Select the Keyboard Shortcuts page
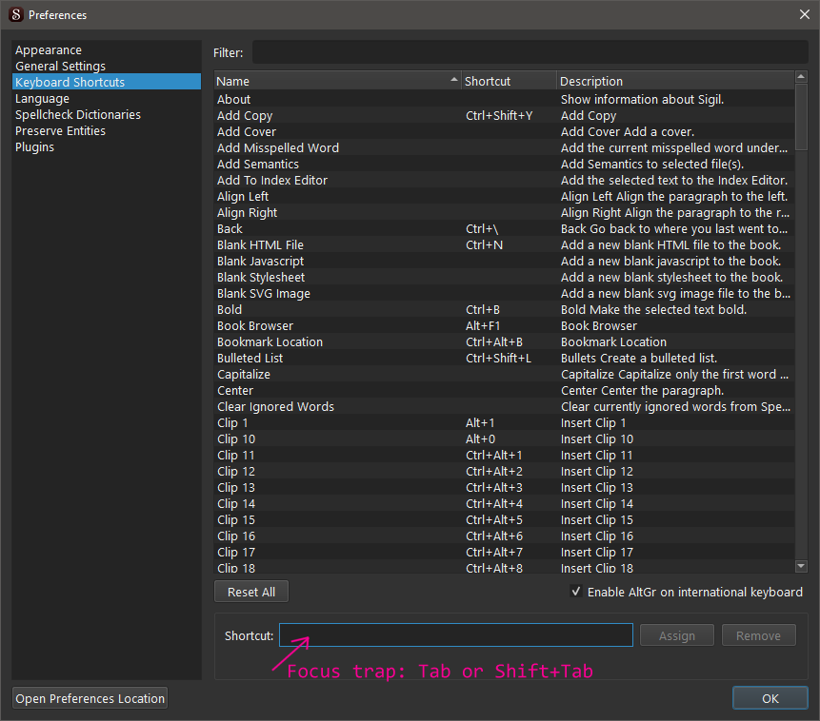This screenshot has width=820, height=721. (107, 82)
